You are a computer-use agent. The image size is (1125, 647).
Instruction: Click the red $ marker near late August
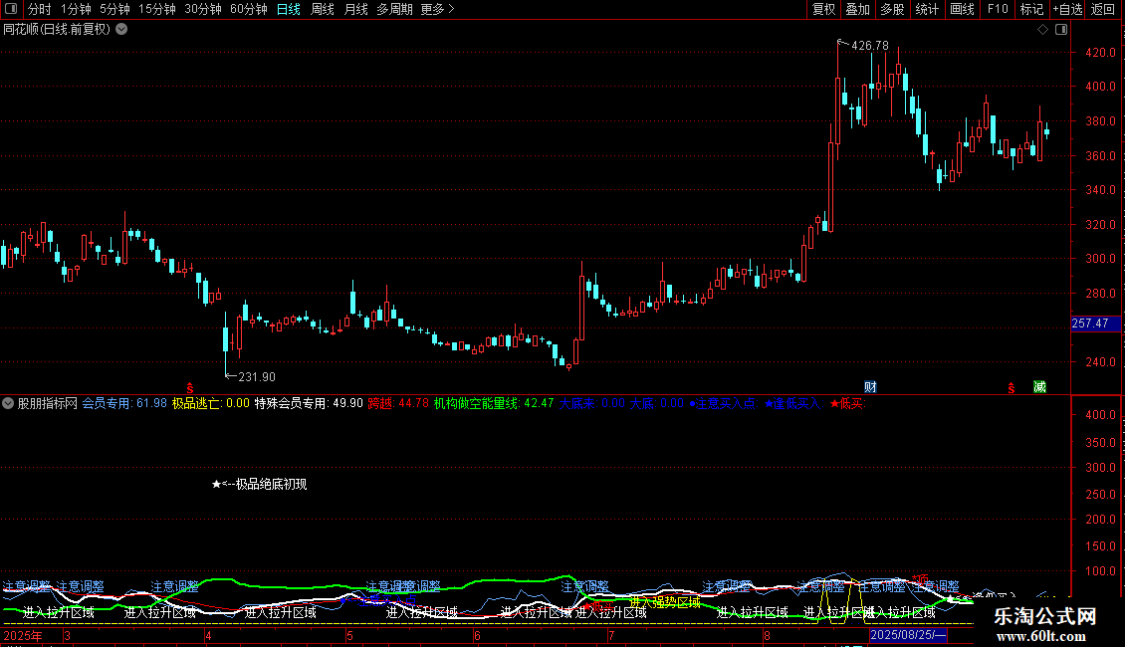1012,388
